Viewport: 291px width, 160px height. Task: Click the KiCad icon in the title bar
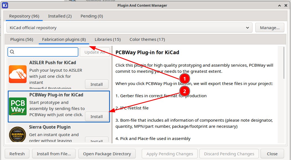(x=5, y=5)
